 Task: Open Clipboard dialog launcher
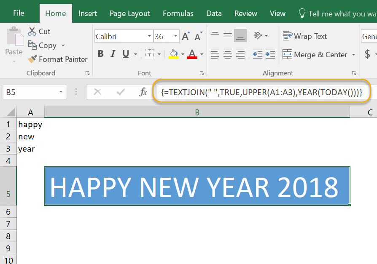88,73
